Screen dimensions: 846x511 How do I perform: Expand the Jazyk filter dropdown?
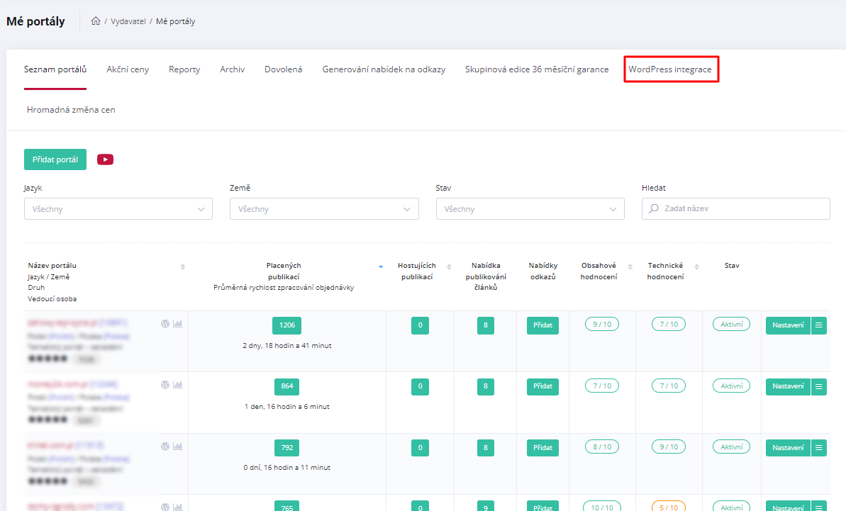click(x=118, y=209)
